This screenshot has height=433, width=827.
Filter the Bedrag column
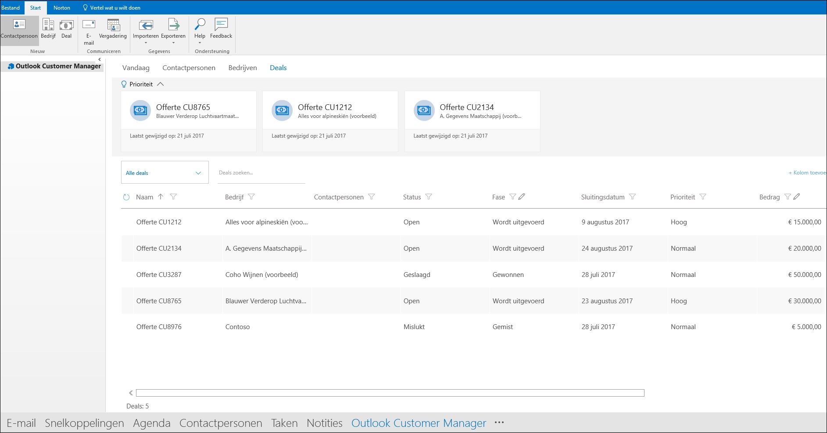[x=788, y=197]
